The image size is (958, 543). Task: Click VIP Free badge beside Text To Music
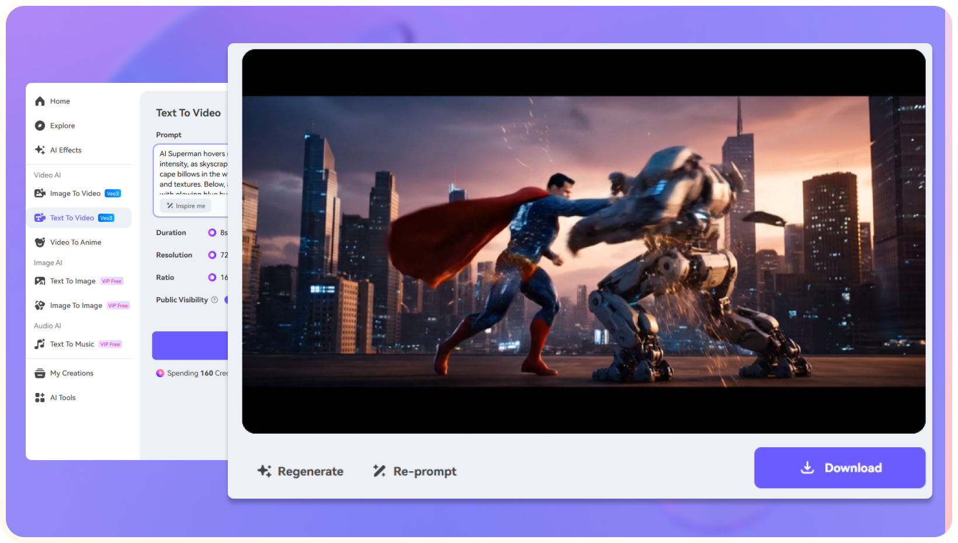(110, 344)
